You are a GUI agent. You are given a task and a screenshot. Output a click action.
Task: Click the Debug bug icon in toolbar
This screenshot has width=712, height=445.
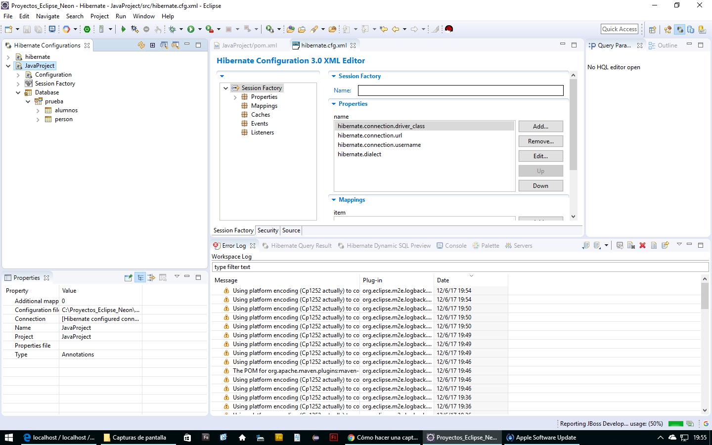coord(172,29)
